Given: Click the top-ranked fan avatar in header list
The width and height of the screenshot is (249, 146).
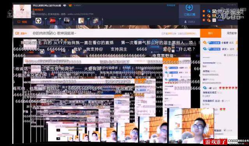Looking at the screenshot, I should pos(214,11).
